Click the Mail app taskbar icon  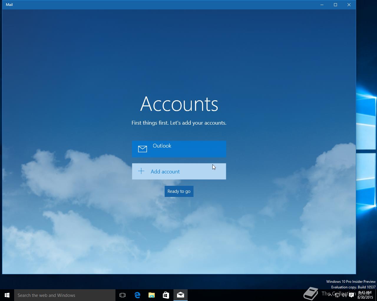tap(181, 295)
